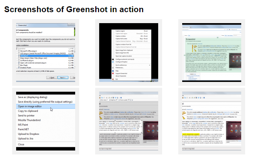Click Firefox icon in yellow-highlight editor thumbnail
This screenshot has height=156, width=266.
click(231, 131)
